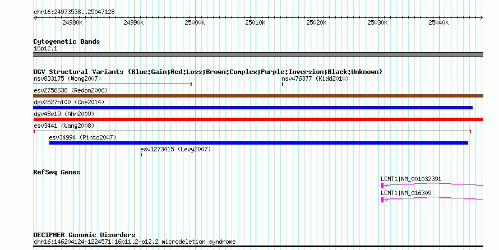Click the 25040k ruler tick label
499x250 pixels.
pos(438,22)
